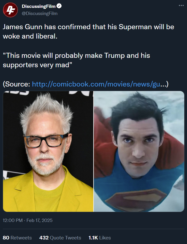Show the 1.1K Likes list
This screenshot has width=187, height=244.
point(100,238)
